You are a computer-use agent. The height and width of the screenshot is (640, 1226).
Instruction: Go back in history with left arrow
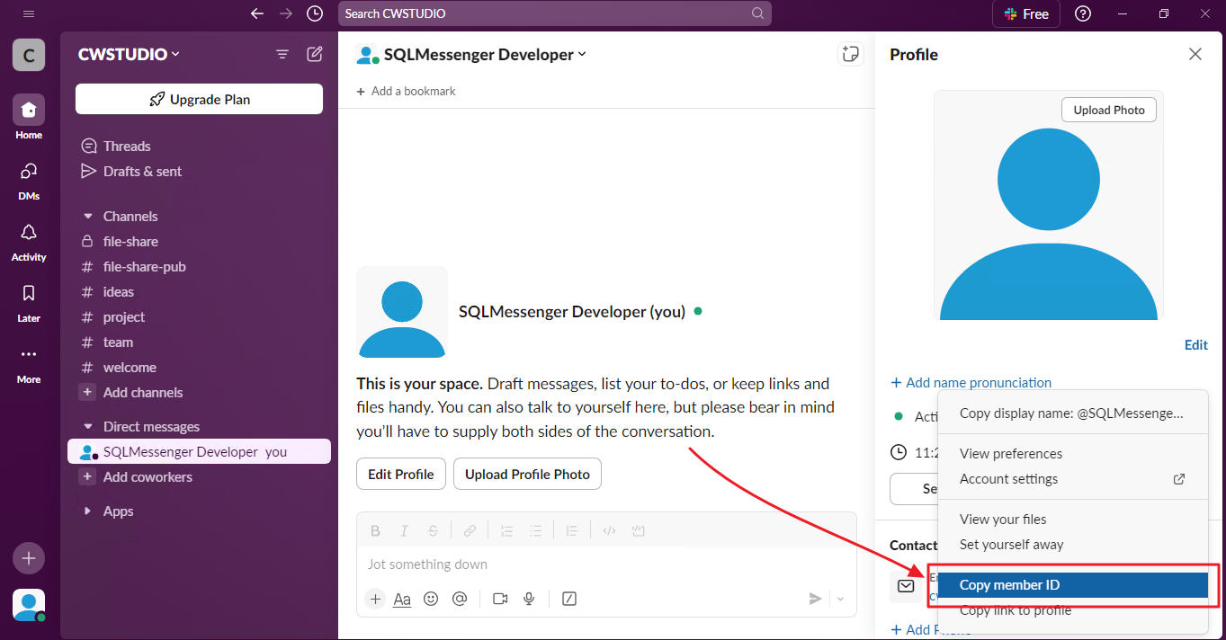(257, 13)
